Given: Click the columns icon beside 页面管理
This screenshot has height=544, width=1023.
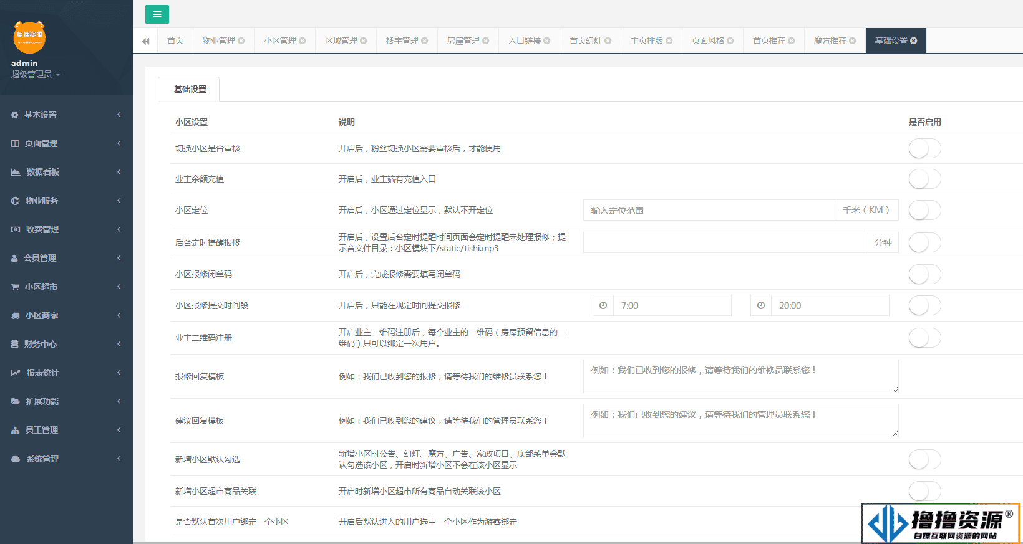Looking at the screenshot, I should 15,143.
